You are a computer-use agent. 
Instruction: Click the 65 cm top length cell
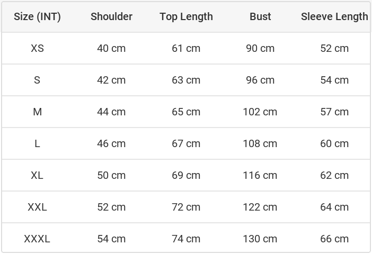click(x=186, y=112)
